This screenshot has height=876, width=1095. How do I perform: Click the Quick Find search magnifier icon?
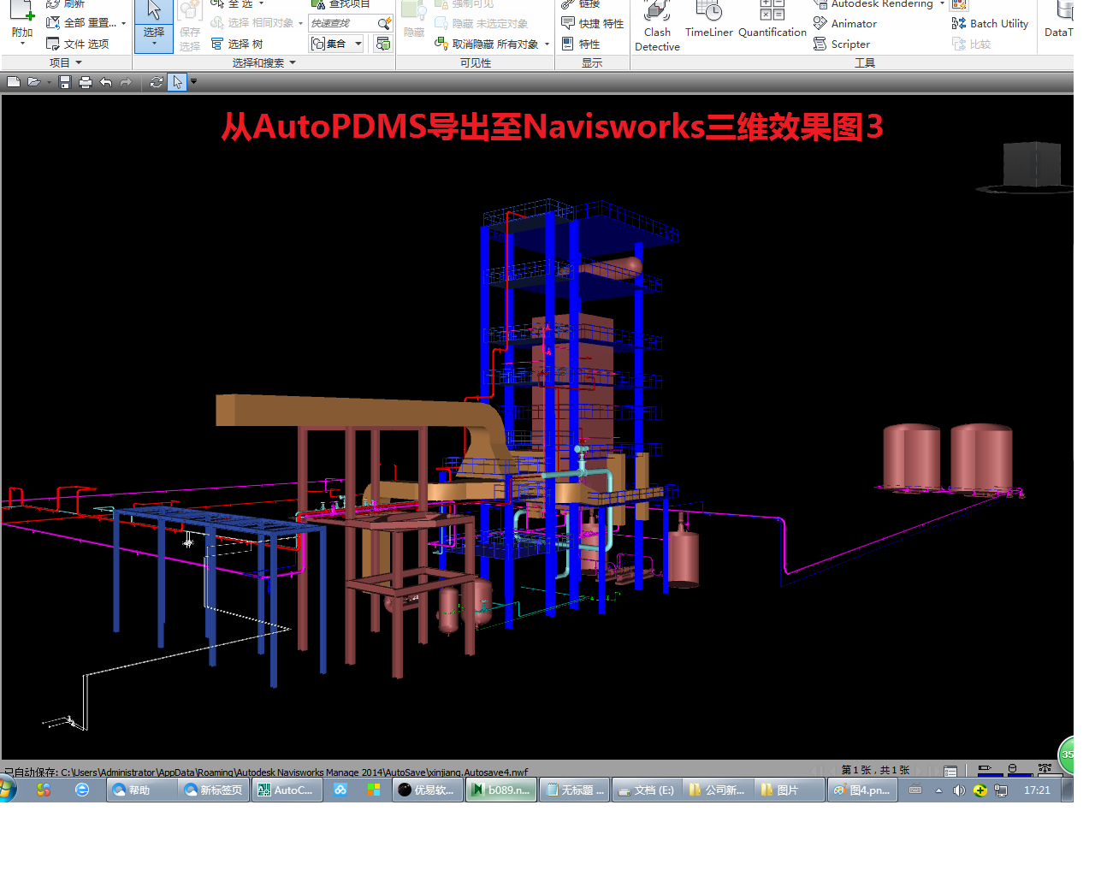click(x=385, y=23)
